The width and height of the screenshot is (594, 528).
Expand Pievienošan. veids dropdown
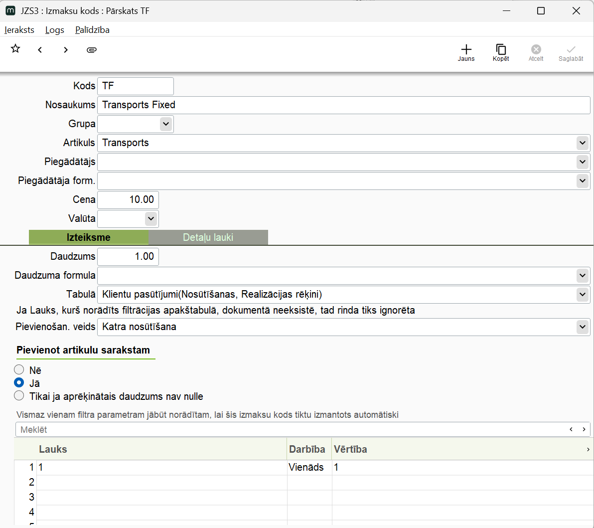[582, 327]
